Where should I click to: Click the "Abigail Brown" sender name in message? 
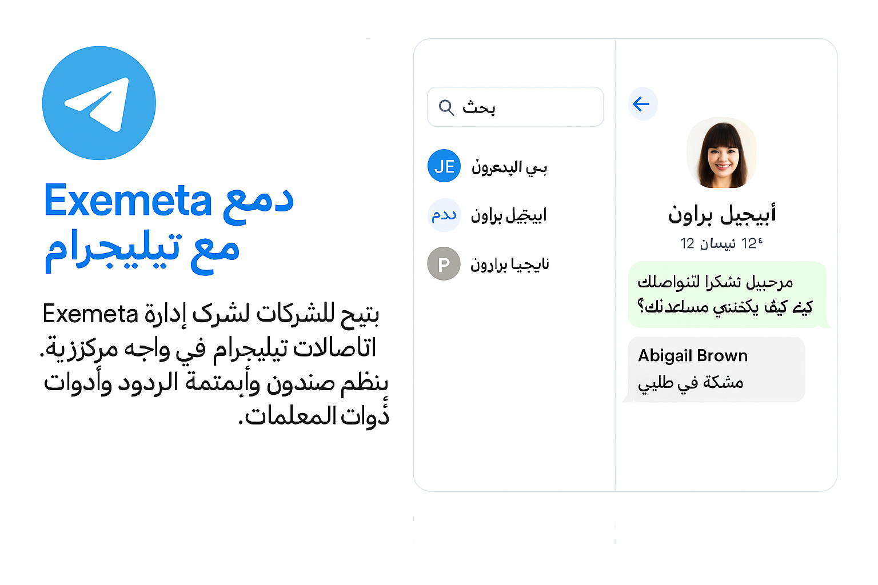[x=692, y=356]
